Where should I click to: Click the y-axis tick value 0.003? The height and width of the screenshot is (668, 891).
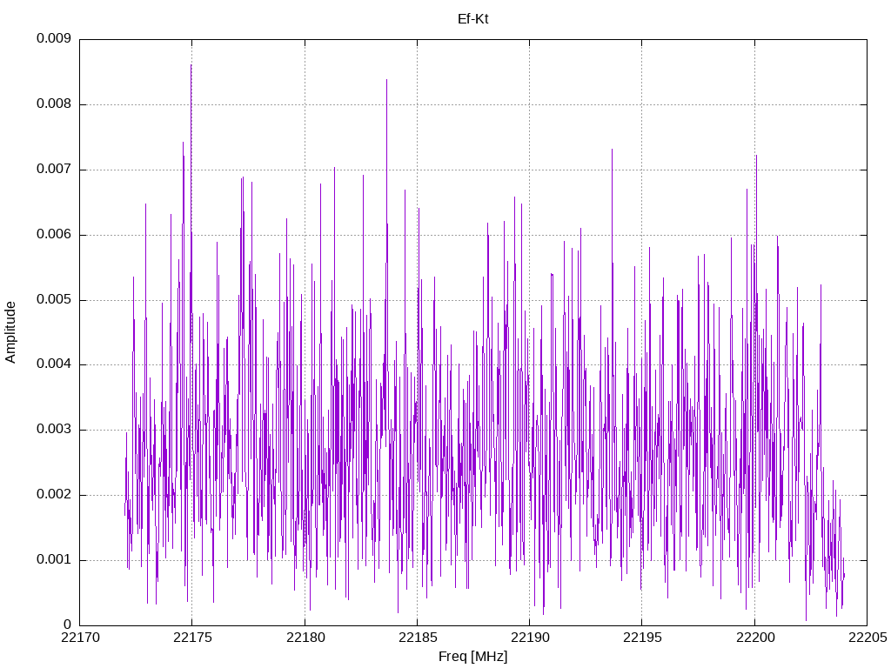pos(54,430)
